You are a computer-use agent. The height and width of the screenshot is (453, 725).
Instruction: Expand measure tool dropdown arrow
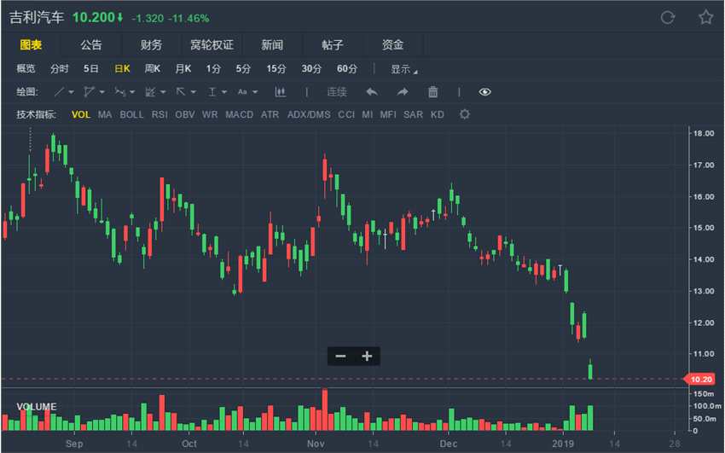(224, 92)
